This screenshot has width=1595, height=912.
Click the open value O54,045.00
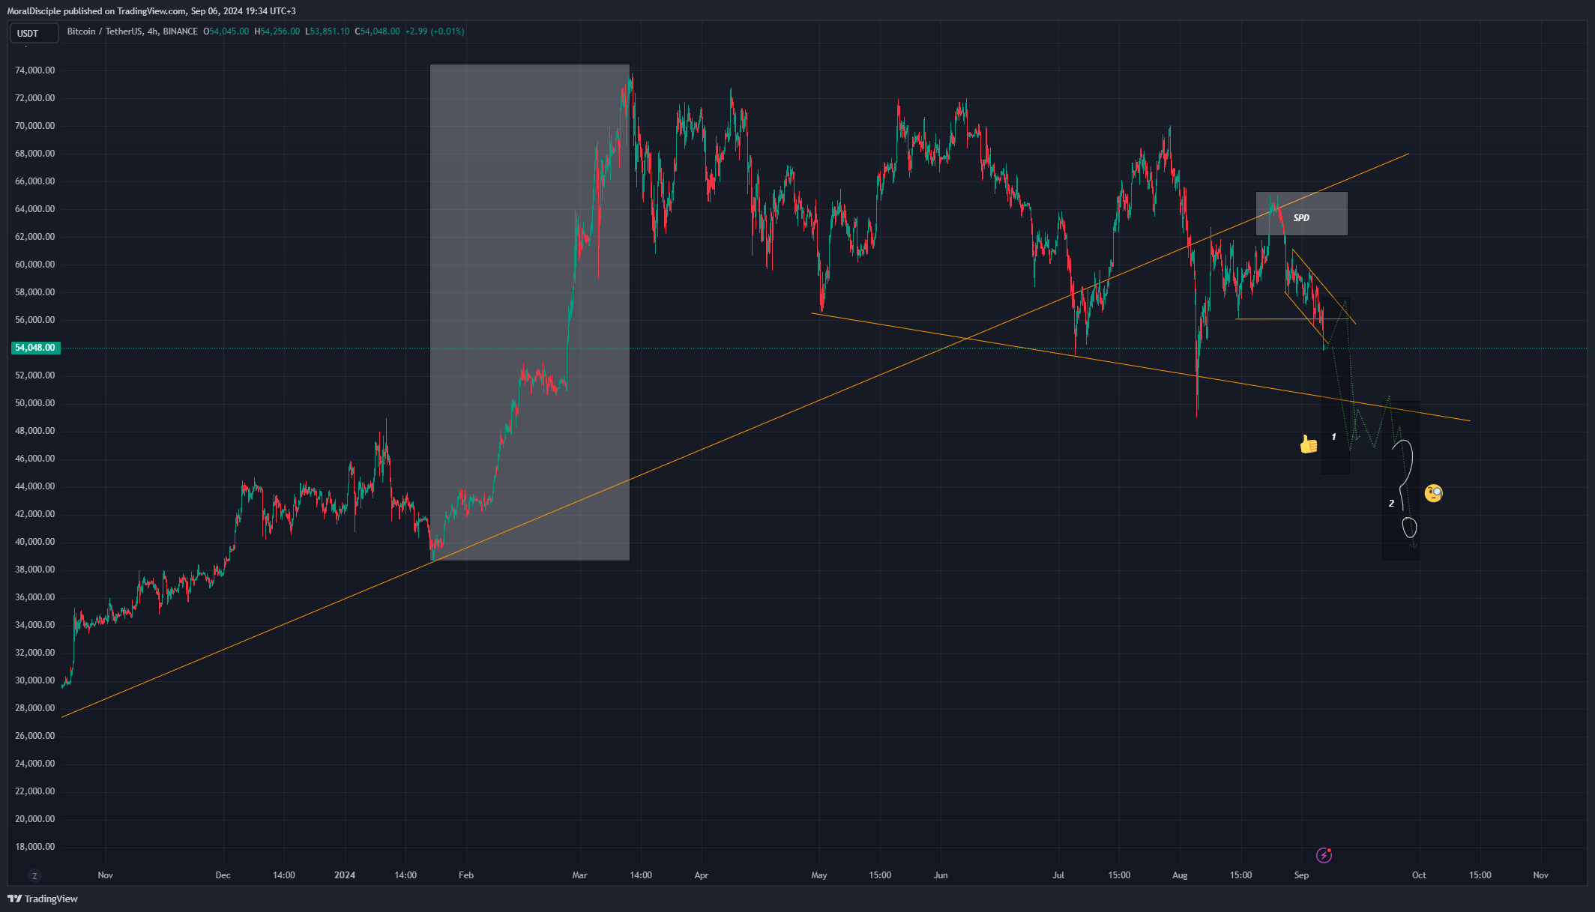click(x=226, y=31)
